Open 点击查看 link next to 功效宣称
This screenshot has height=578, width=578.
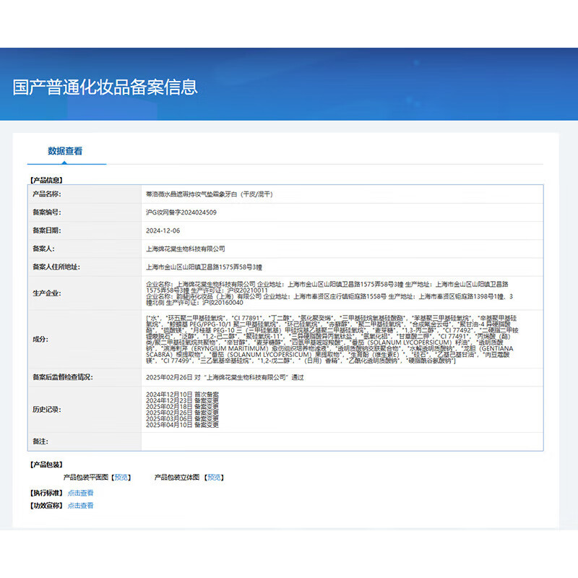coord(80,506)
